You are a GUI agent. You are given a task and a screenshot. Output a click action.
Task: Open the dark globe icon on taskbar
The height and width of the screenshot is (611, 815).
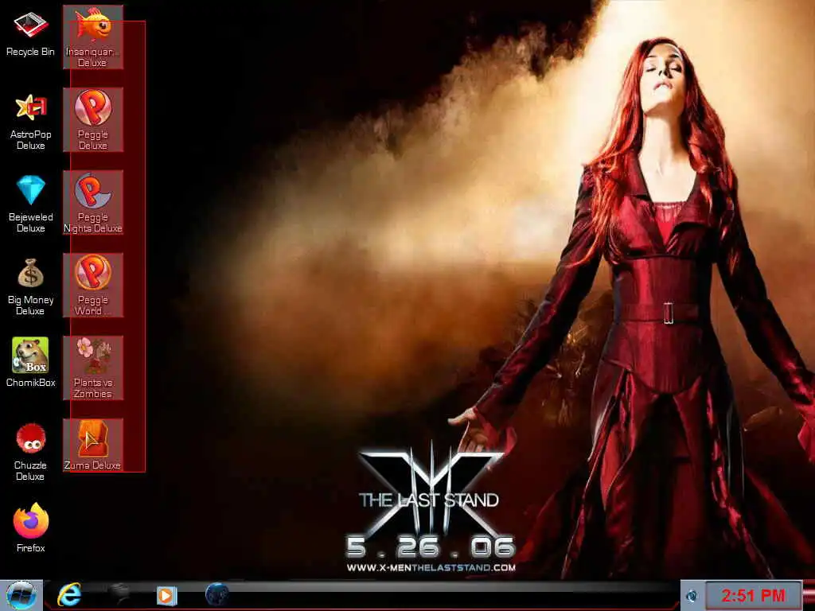point(216,593)
